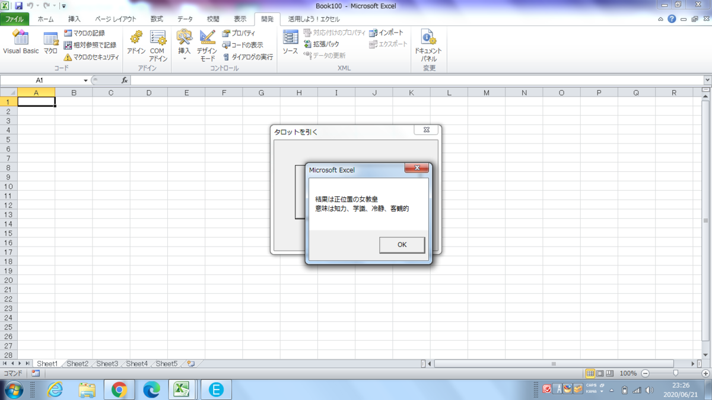Switch to Page Layout view in status bar
Image resolution: width=712 pixels, height=400 pixels.
coord(600,373)
